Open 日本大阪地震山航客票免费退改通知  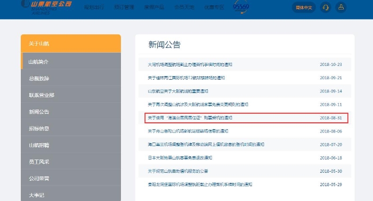point(180,157)
